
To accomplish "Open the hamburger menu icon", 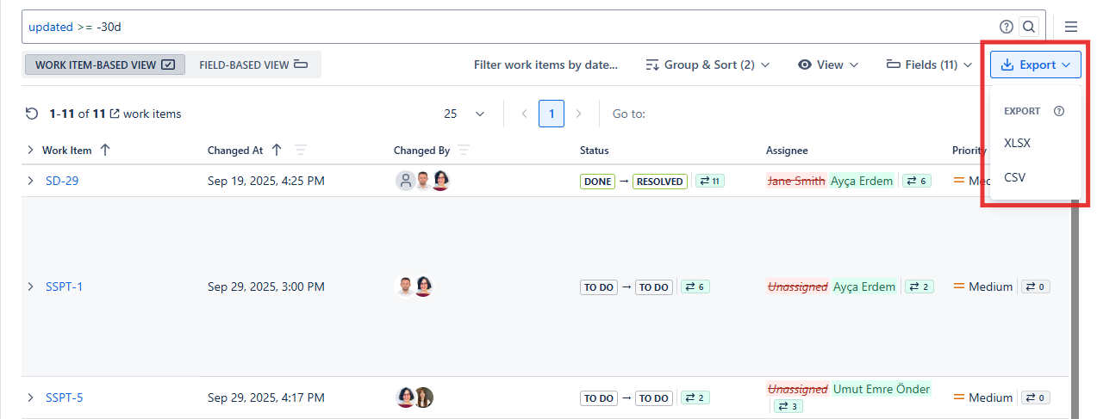I will [x=1071, y=27].
